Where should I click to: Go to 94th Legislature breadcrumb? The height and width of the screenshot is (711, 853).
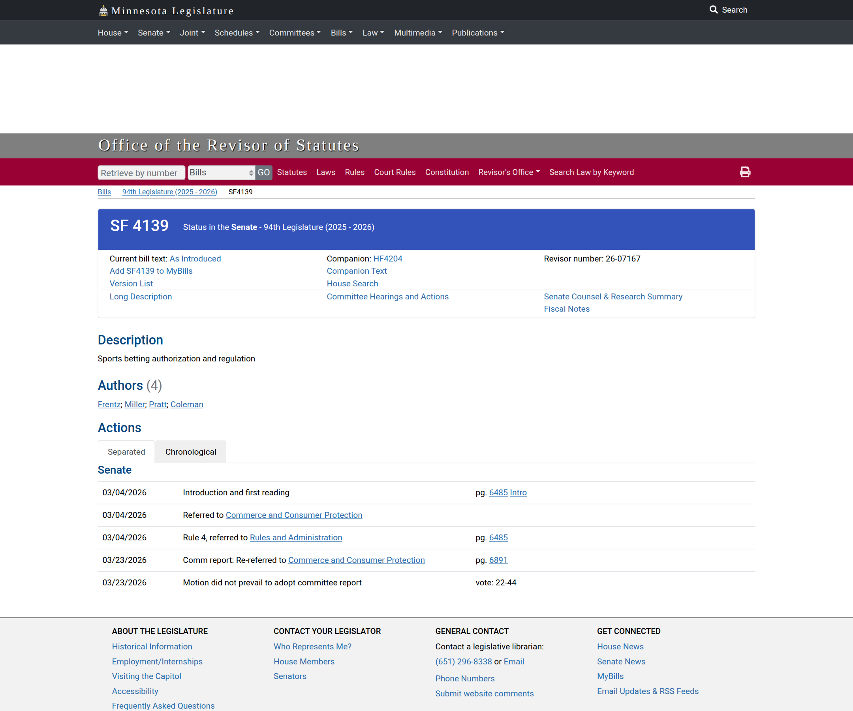click(169, 191)
